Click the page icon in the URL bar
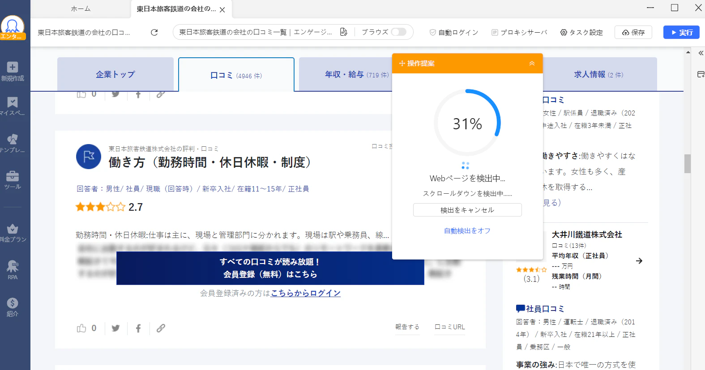Image resolution: width=705 pixels, height=370 pixels. point(343,32)
